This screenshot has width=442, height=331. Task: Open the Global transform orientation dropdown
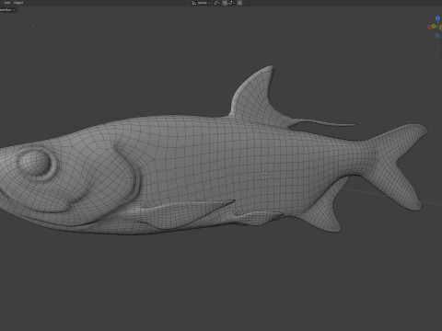(204, 3)
